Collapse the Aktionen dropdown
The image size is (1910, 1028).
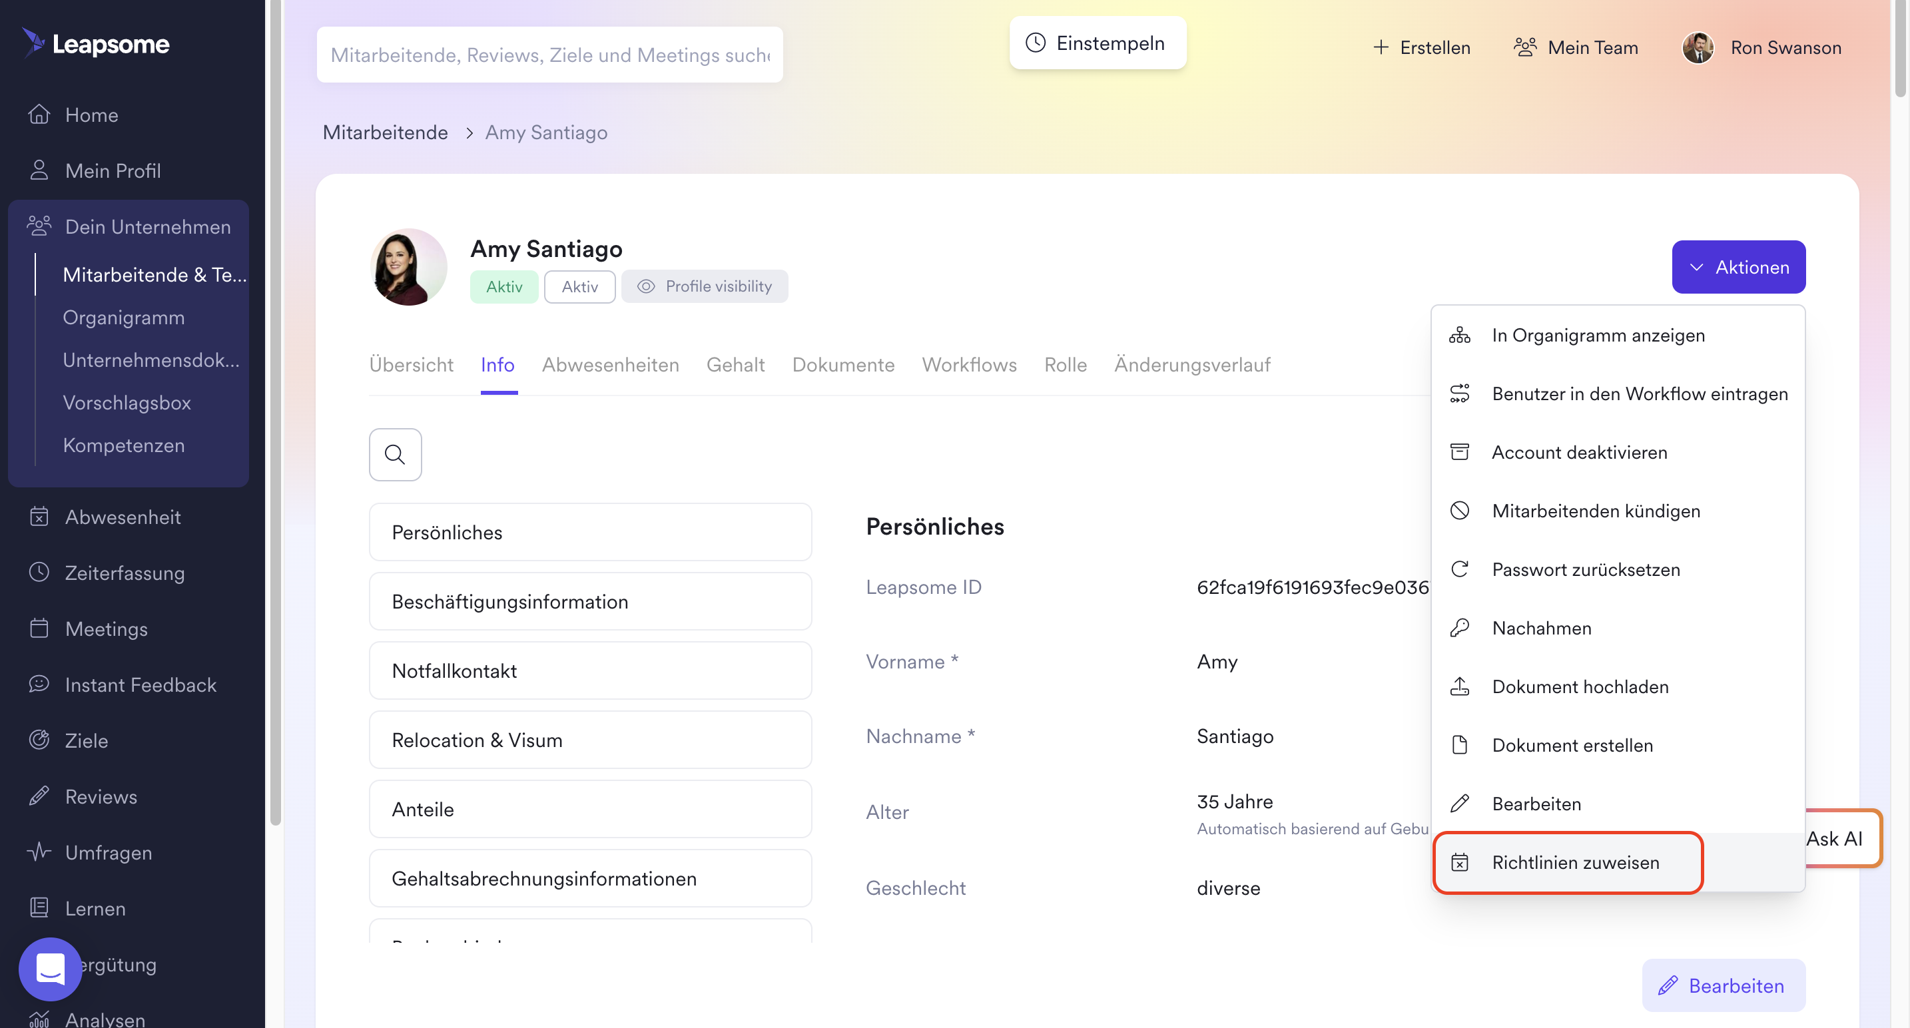coord(1738,267)
